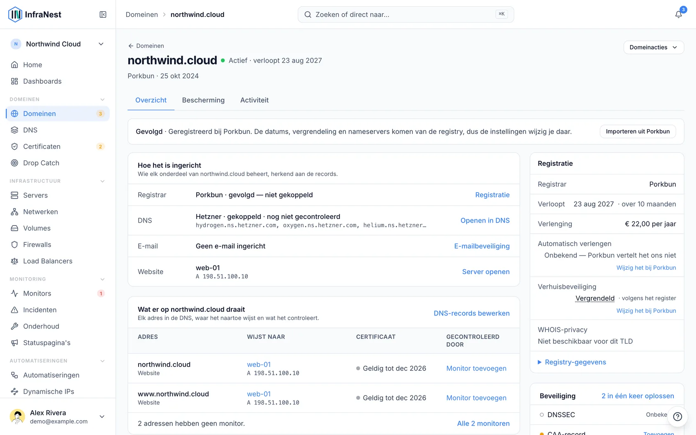696x435 pixels.
Task: Focus the Zoeken of direct naar search field
Action: point(406,14)
